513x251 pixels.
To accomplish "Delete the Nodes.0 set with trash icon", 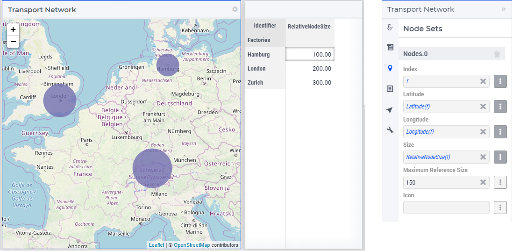I will click(x=497, y=54).
